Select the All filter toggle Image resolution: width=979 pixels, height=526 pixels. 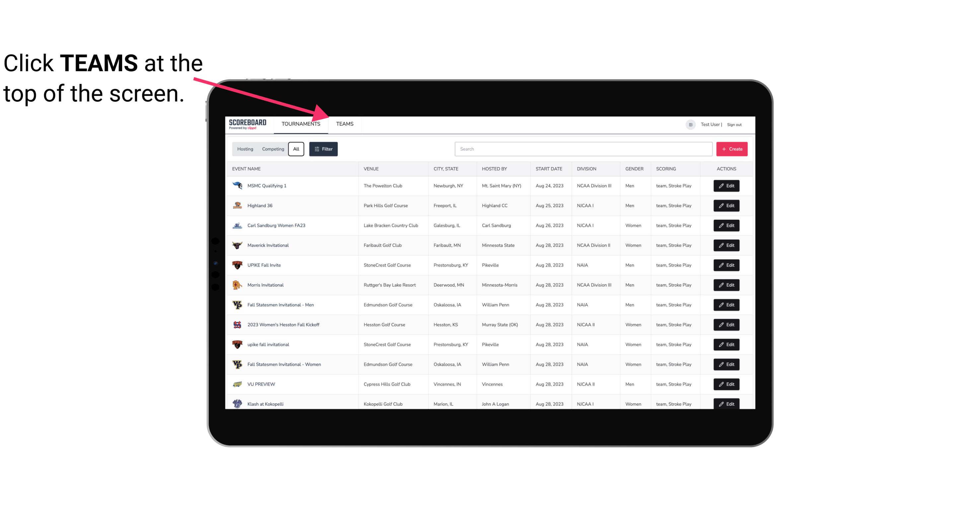[296, 149]
